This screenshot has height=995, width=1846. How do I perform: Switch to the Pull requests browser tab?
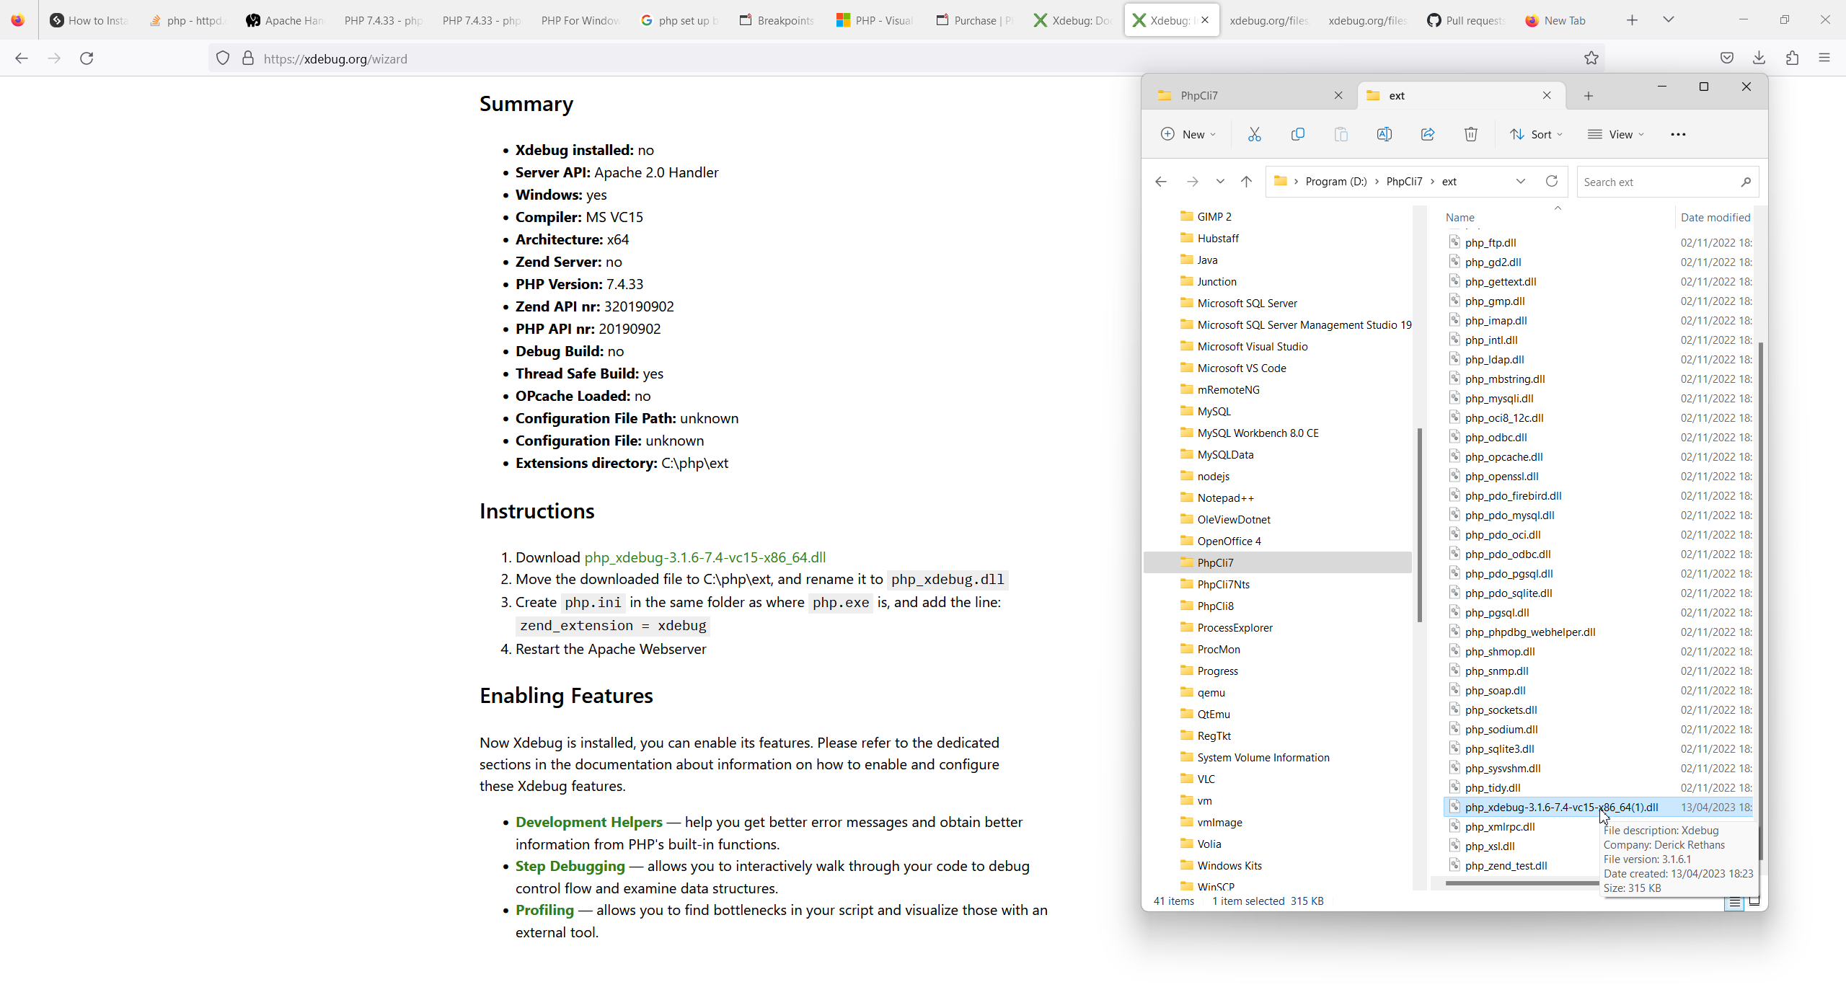1466,20
